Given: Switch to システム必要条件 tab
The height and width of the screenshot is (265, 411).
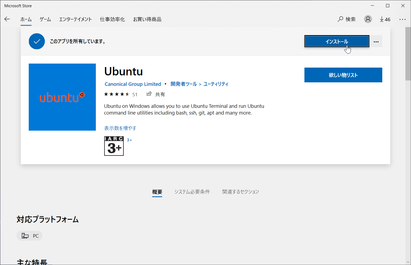Looking at the screenshot, I should pos(192,192).
